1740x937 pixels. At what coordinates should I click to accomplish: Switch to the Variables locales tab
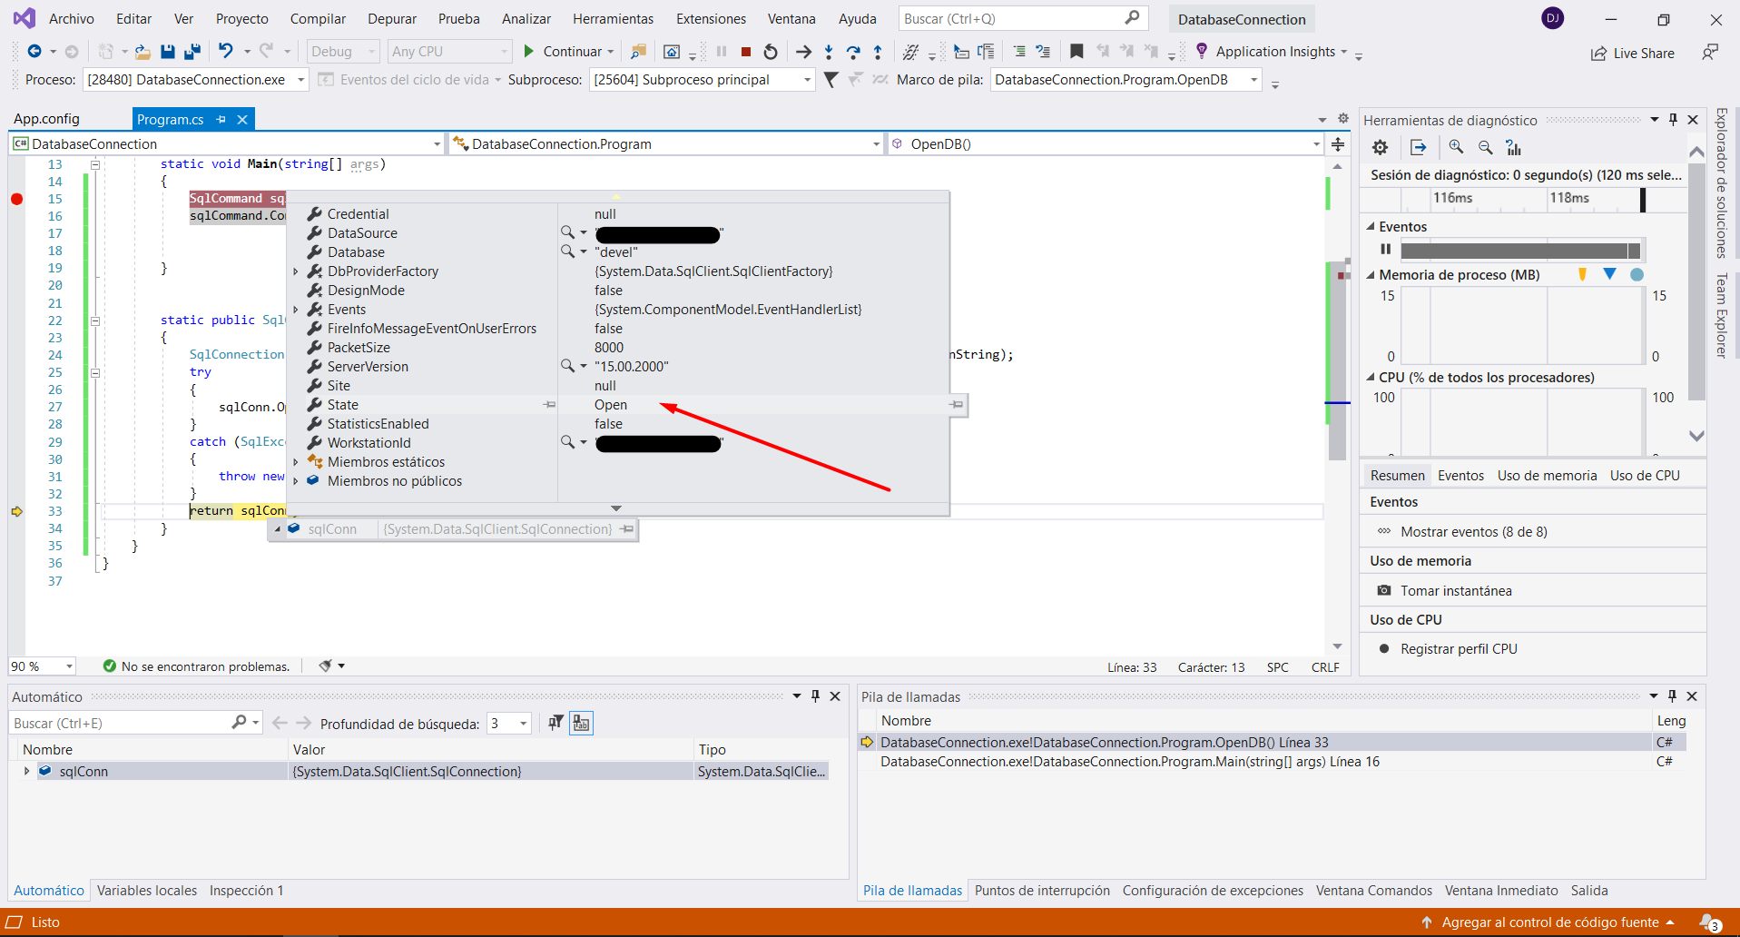[147, 891]
